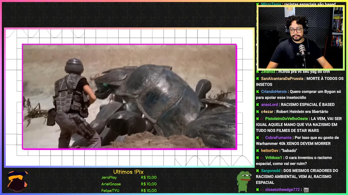The image size is (348, 195).
Task: Click FelipeTYU's R$ 10,00 amount
Action: click(x=149, y=190)
